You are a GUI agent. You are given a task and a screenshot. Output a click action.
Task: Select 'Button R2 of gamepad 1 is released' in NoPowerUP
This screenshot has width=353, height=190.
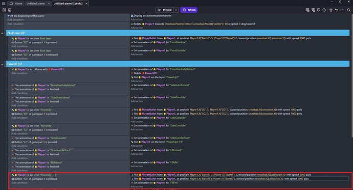pyautogui.click(x=35, y=55)
